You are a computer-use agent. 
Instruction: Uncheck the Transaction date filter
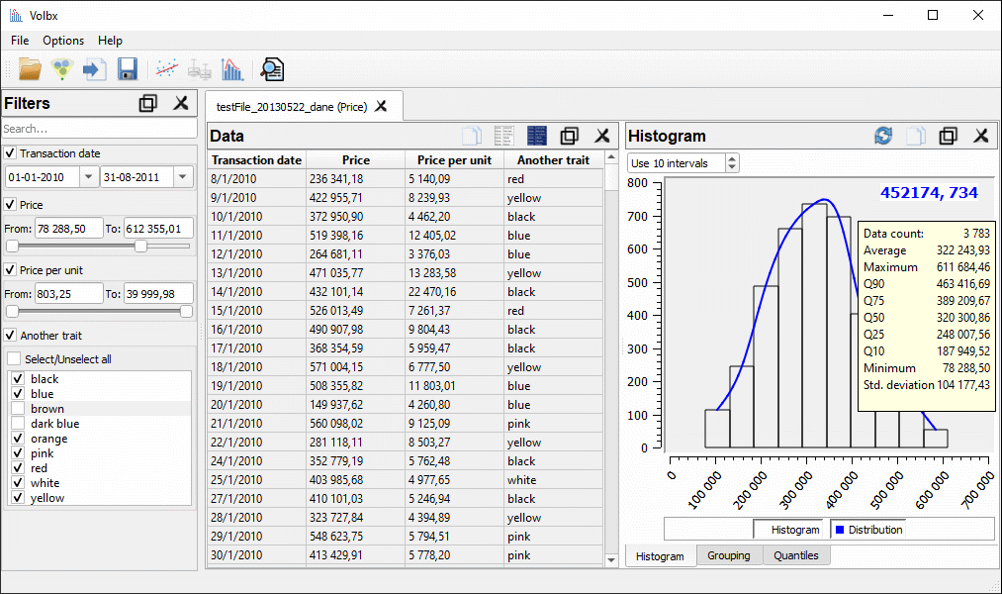coord(11,153)
